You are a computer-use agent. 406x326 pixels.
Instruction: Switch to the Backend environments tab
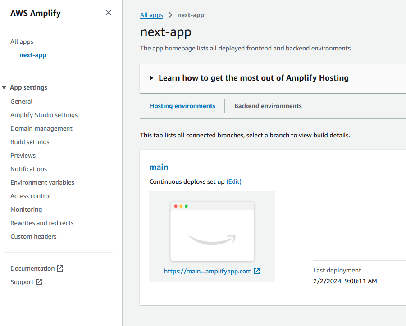click(268, 105)
